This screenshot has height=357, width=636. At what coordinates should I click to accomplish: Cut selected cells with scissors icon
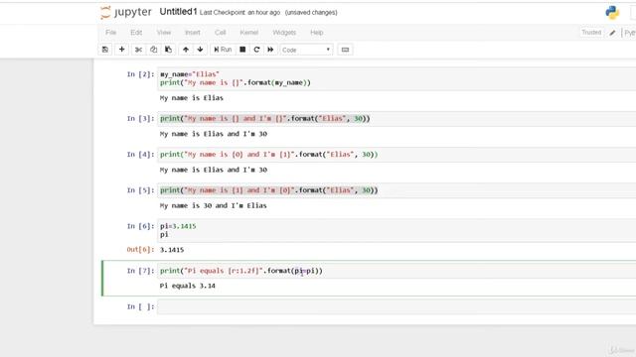138,50
